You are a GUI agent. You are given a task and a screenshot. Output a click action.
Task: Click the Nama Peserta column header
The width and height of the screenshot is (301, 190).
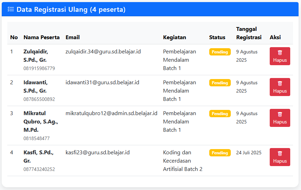41,37
